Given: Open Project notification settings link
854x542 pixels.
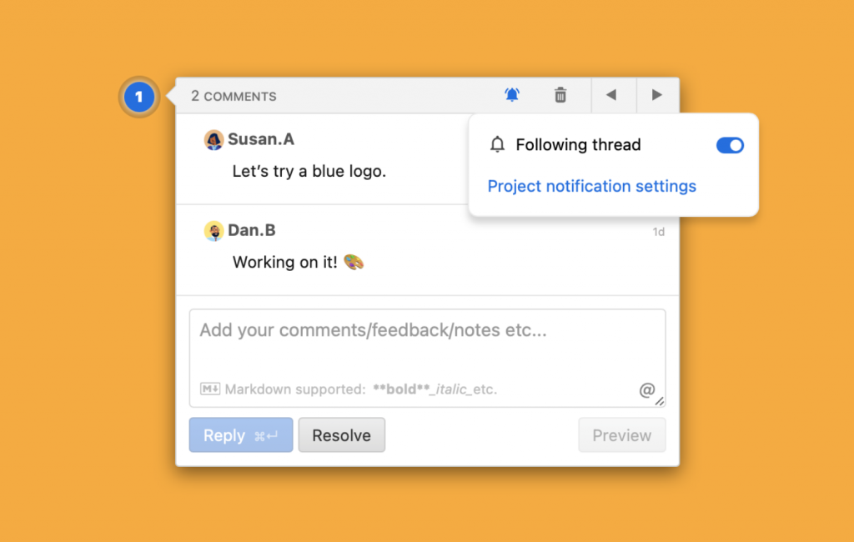Looking at the screenshot, I should tap(591, 186).
